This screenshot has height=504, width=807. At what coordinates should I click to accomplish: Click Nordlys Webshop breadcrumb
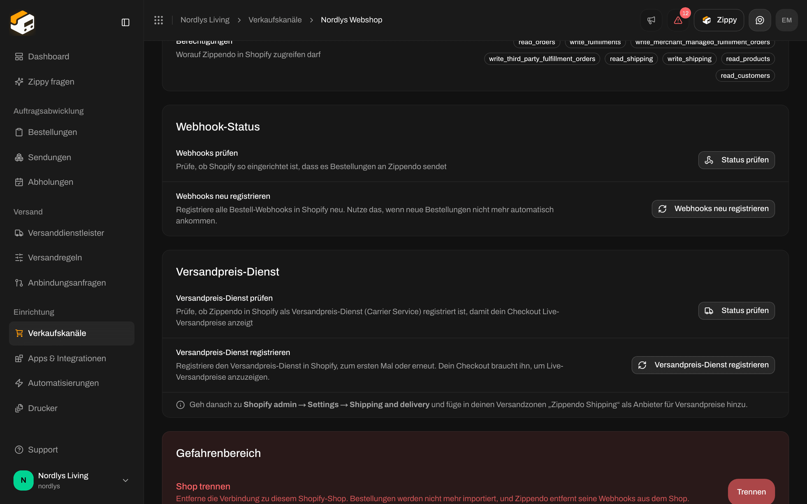[x=351, y=20]
